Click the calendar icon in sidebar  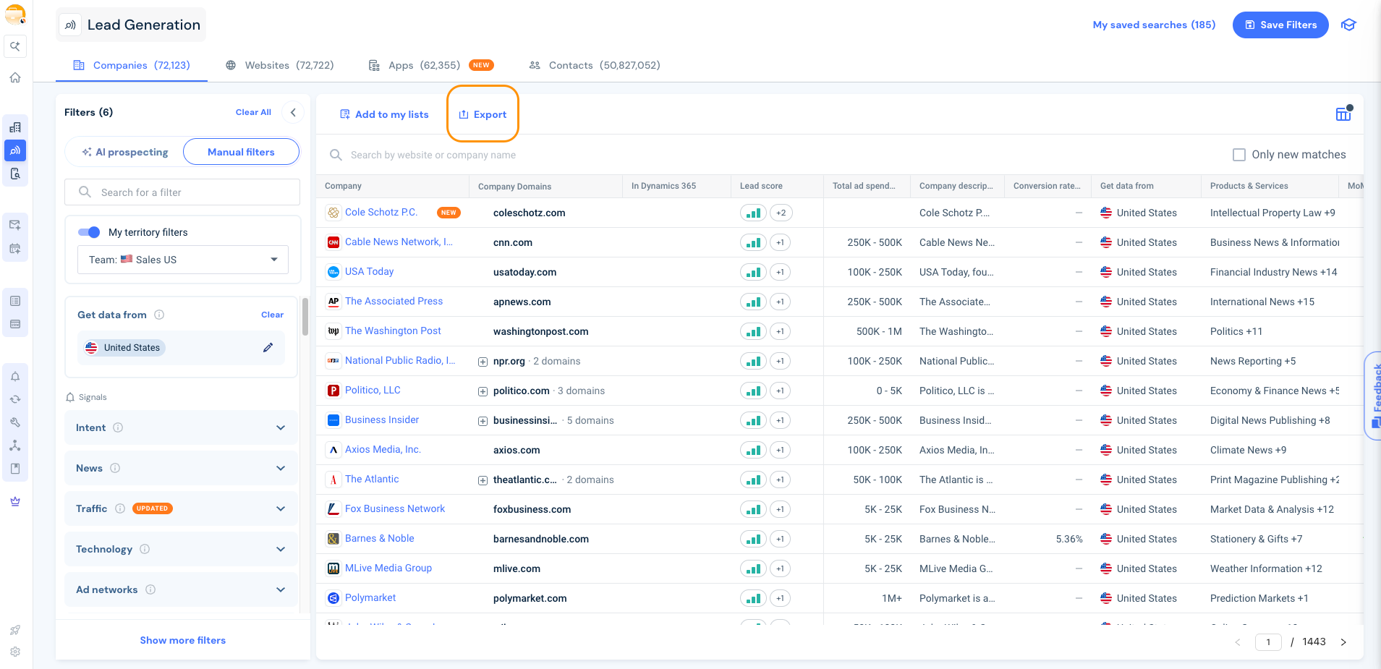pyautogui.click(x=15, y=249)
